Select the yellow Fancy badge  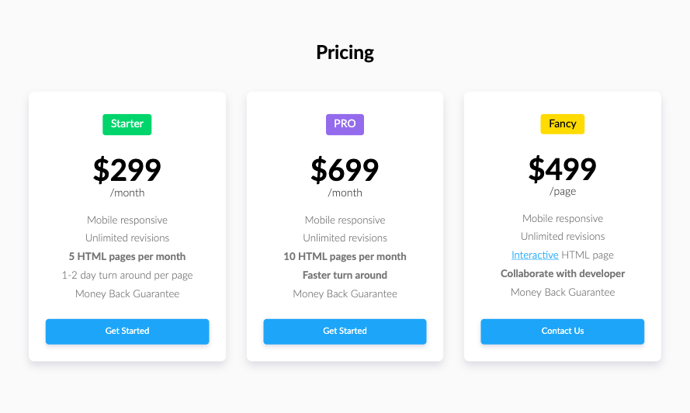(x=563, y=123)
